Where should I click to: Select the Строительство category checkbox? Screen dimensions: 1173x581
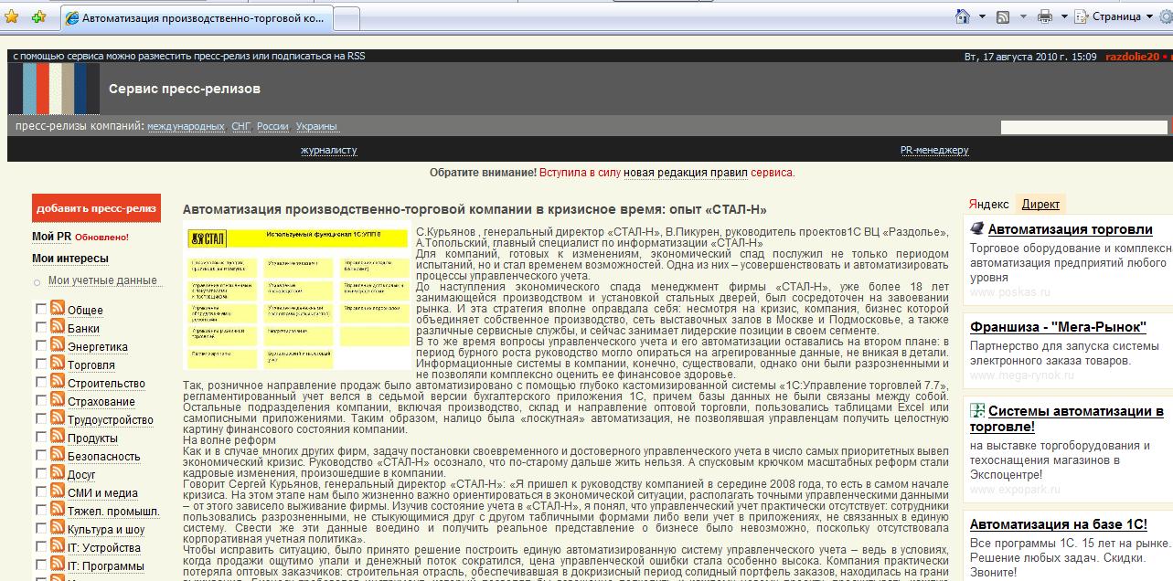pyautogui.click(x=41, y=382)
